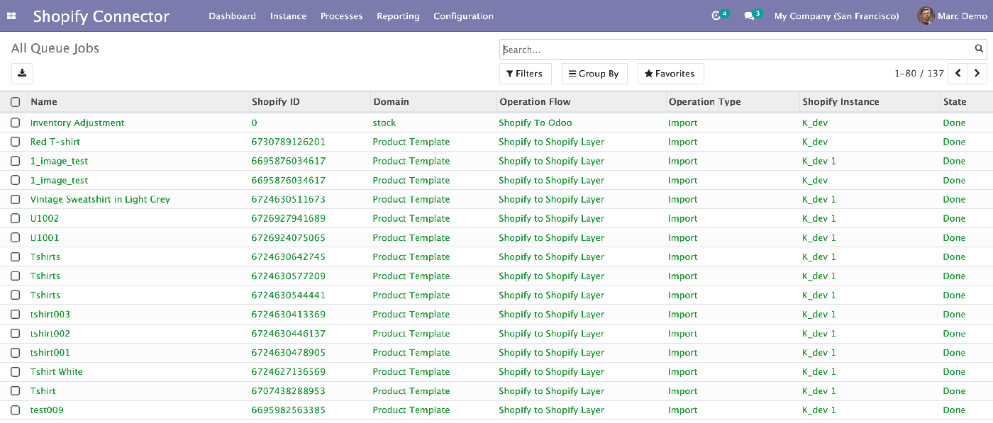Viewport: 993px width, 423px height.
Task: Click Shopify ID 6730789126201
Action: click(x=288, y=142)
